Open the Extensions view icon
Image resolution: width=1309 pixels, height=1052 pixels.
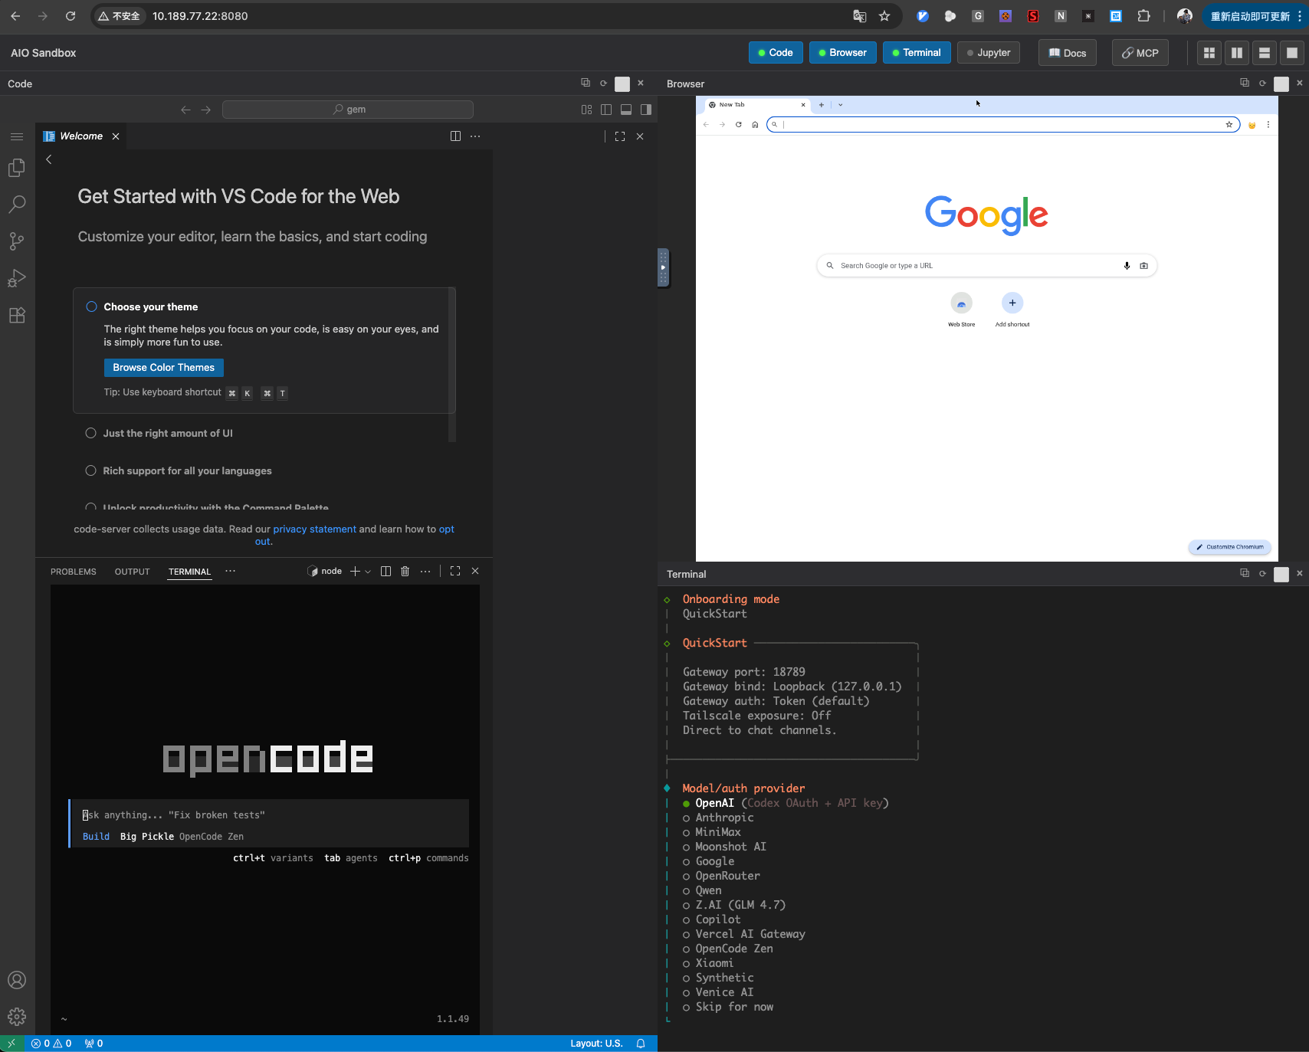pyautogui.click(x=17, y=315)
